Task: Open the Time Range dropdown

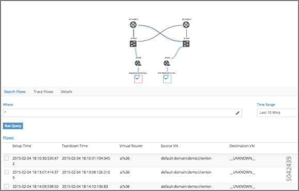Action: tap(277, 113)
